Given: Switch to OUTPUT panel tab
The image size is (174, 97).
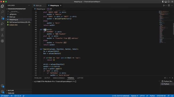Looking at the screenshot, I should click(47, 78).
